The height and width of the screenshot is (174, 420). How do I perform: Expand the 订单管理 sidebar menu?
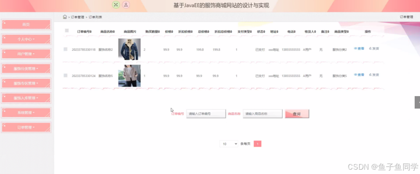(26, 128)
